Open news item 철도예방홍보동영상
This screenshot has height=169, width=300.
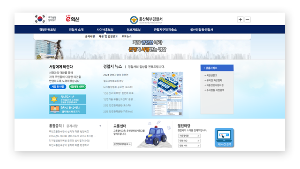pos(113,81)
